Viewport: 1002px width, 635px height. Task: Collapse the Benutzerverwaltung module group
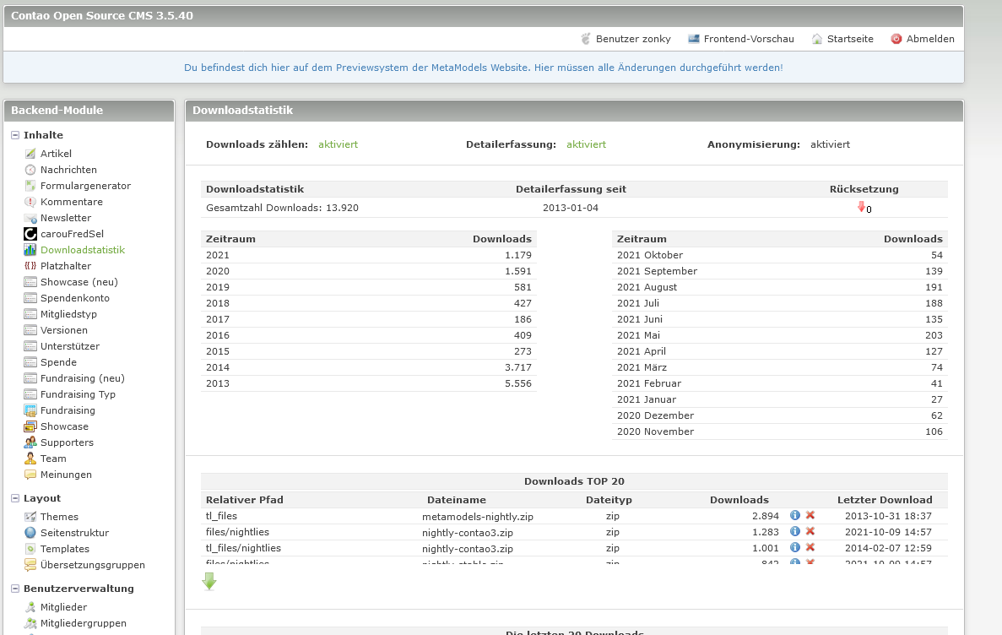(x=15, y=589)
